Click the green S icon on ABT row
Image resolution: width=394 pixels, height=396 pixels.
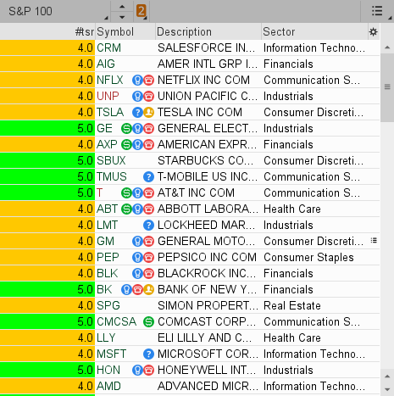click(x=126, y=209)
